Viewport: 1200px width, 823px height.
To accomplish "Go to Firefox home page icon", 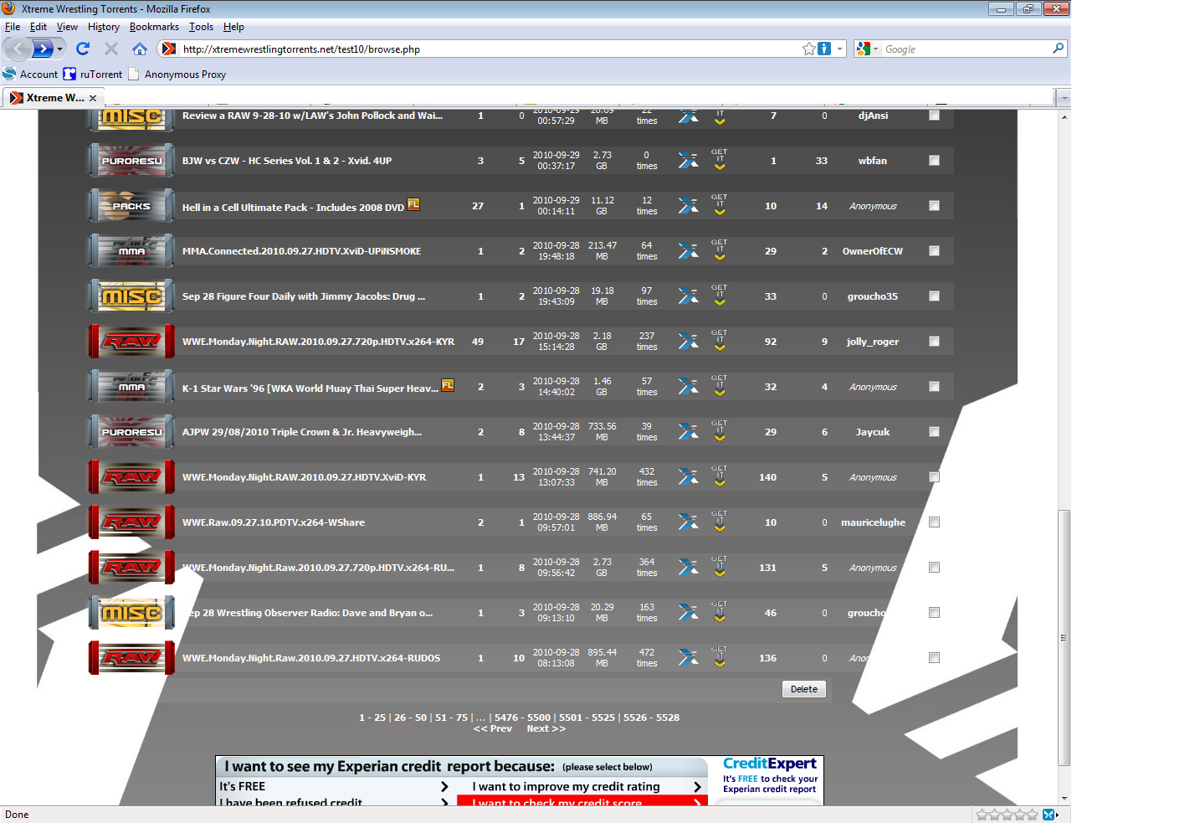I will tap(140, 49).
